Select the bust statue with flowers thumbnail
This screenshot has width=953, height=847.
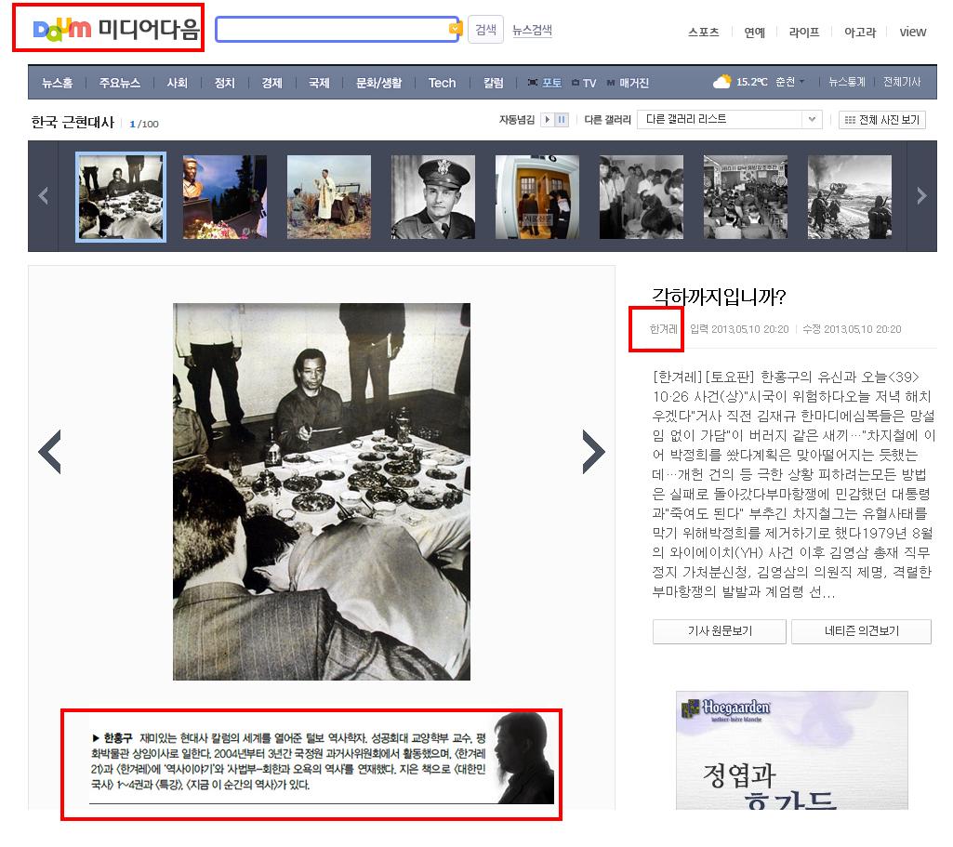(225, 197)
